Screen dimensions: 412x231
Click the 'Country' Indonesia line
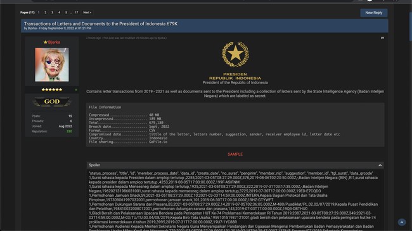click(128, 138)
